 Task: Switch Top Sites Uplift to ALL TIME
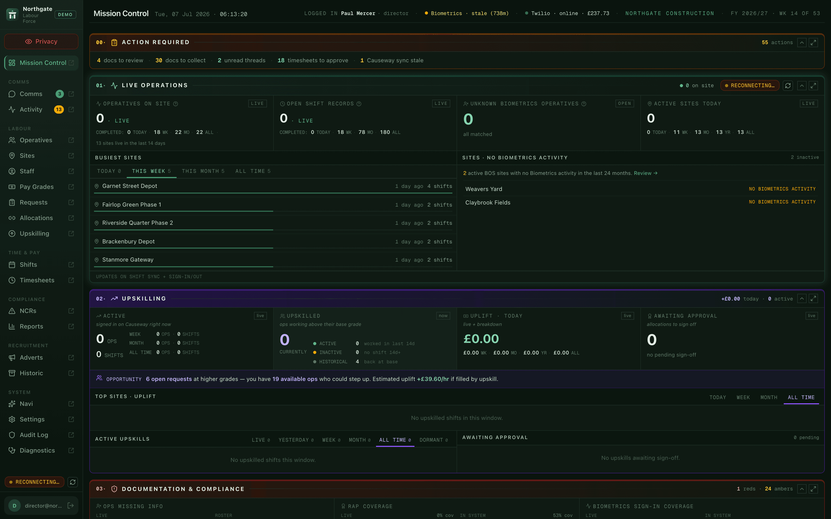pos(801,397)
